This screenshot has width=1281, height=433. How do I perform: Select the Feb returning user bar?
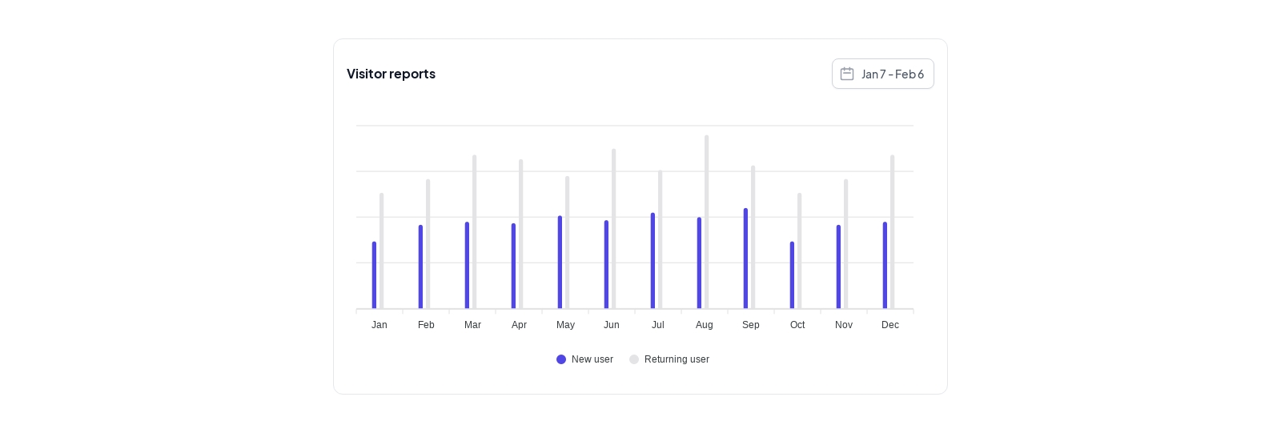428,244
